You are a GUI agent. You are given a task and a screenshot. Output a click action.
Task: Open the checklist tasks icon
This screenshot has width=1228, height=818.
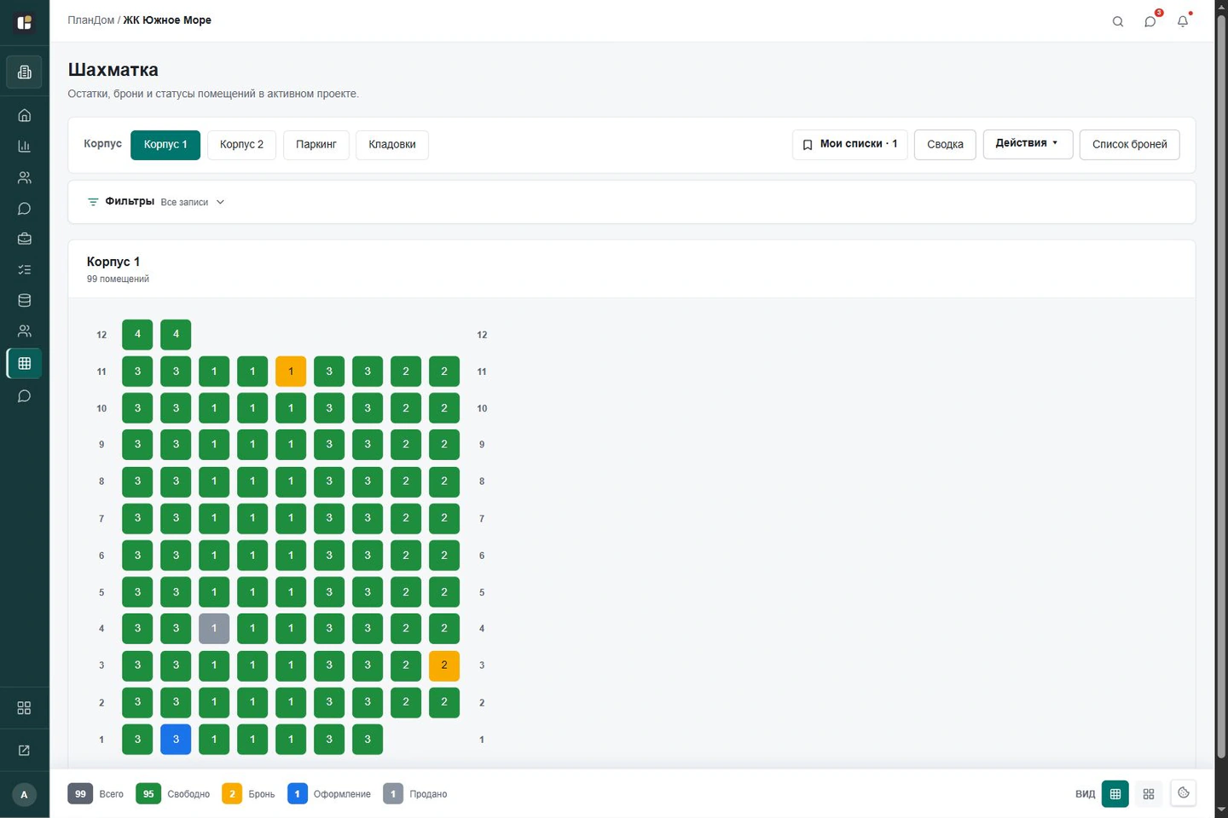click(24, 269)
